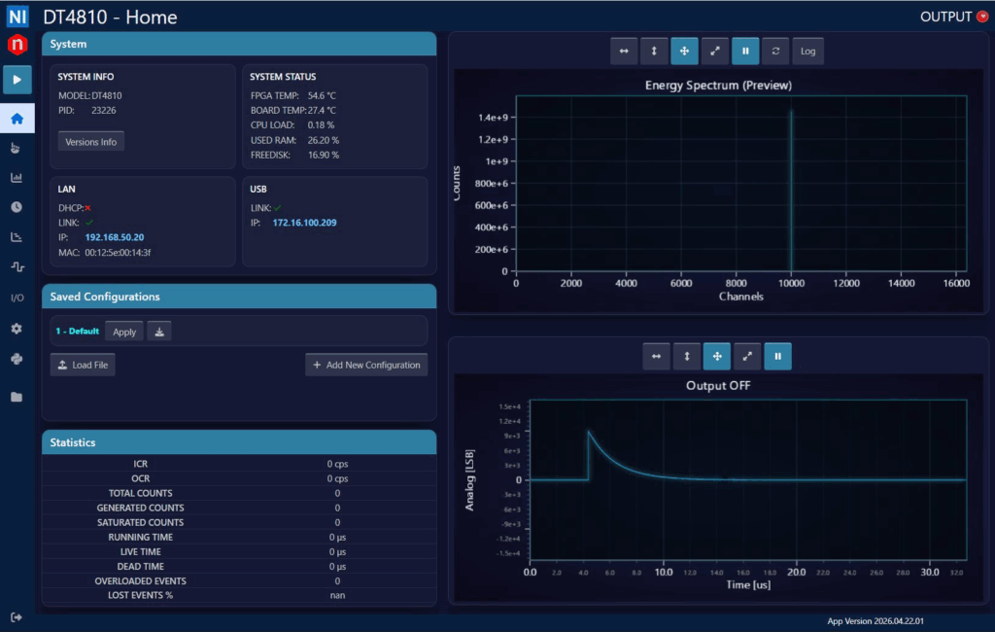995x632 pixels.
Task: Open the Home page from the sidebar
Action: (x=17, y=119)
